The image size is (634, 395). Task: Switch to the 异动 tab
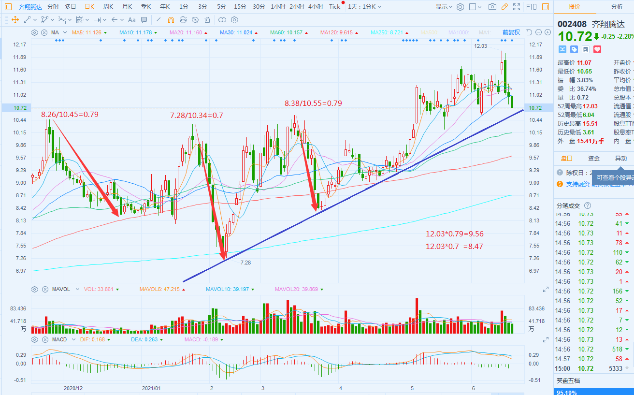coord(621,158)
